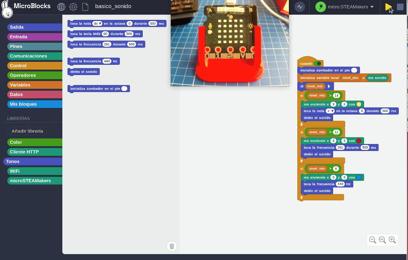408x260 pixels.
Task: Zoom in the scripting area
Action: pyautogui.click(x=392, y=240)
